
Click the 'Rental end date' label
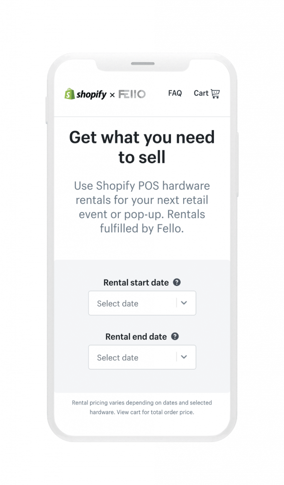(x=136, y=337)
